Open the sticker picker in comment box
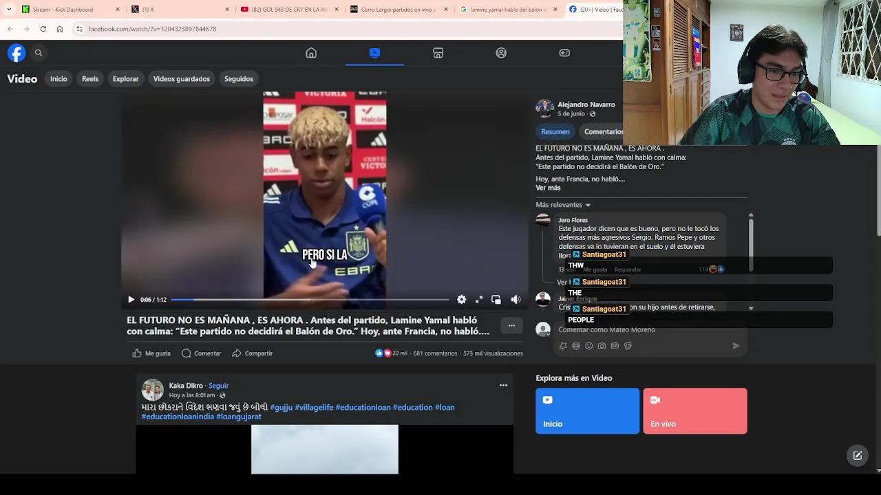This screenshot has height=495, width=881. tap(628, 346)
